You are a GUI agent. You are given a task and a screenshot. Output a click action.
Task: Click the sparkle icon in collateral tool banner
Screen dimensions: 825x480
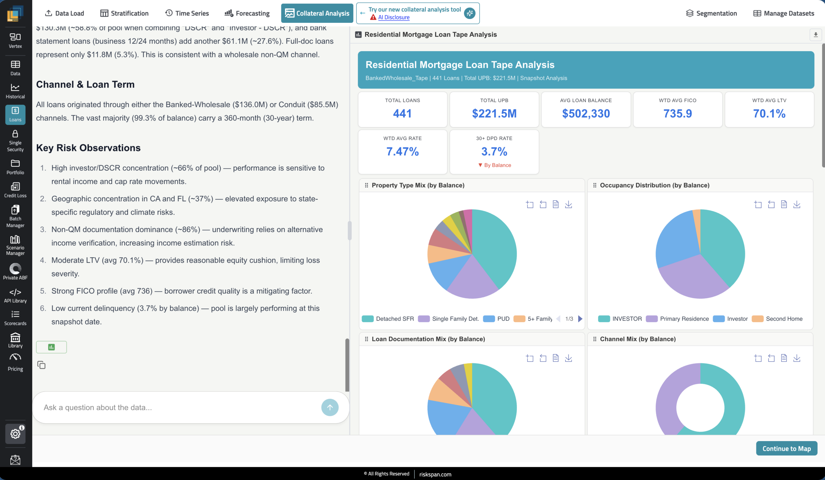tap(470, 13)
